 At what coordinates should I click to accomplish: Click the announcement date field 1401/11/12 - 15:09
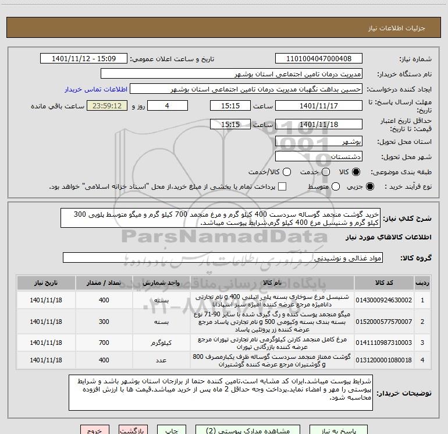coord(84,59)
